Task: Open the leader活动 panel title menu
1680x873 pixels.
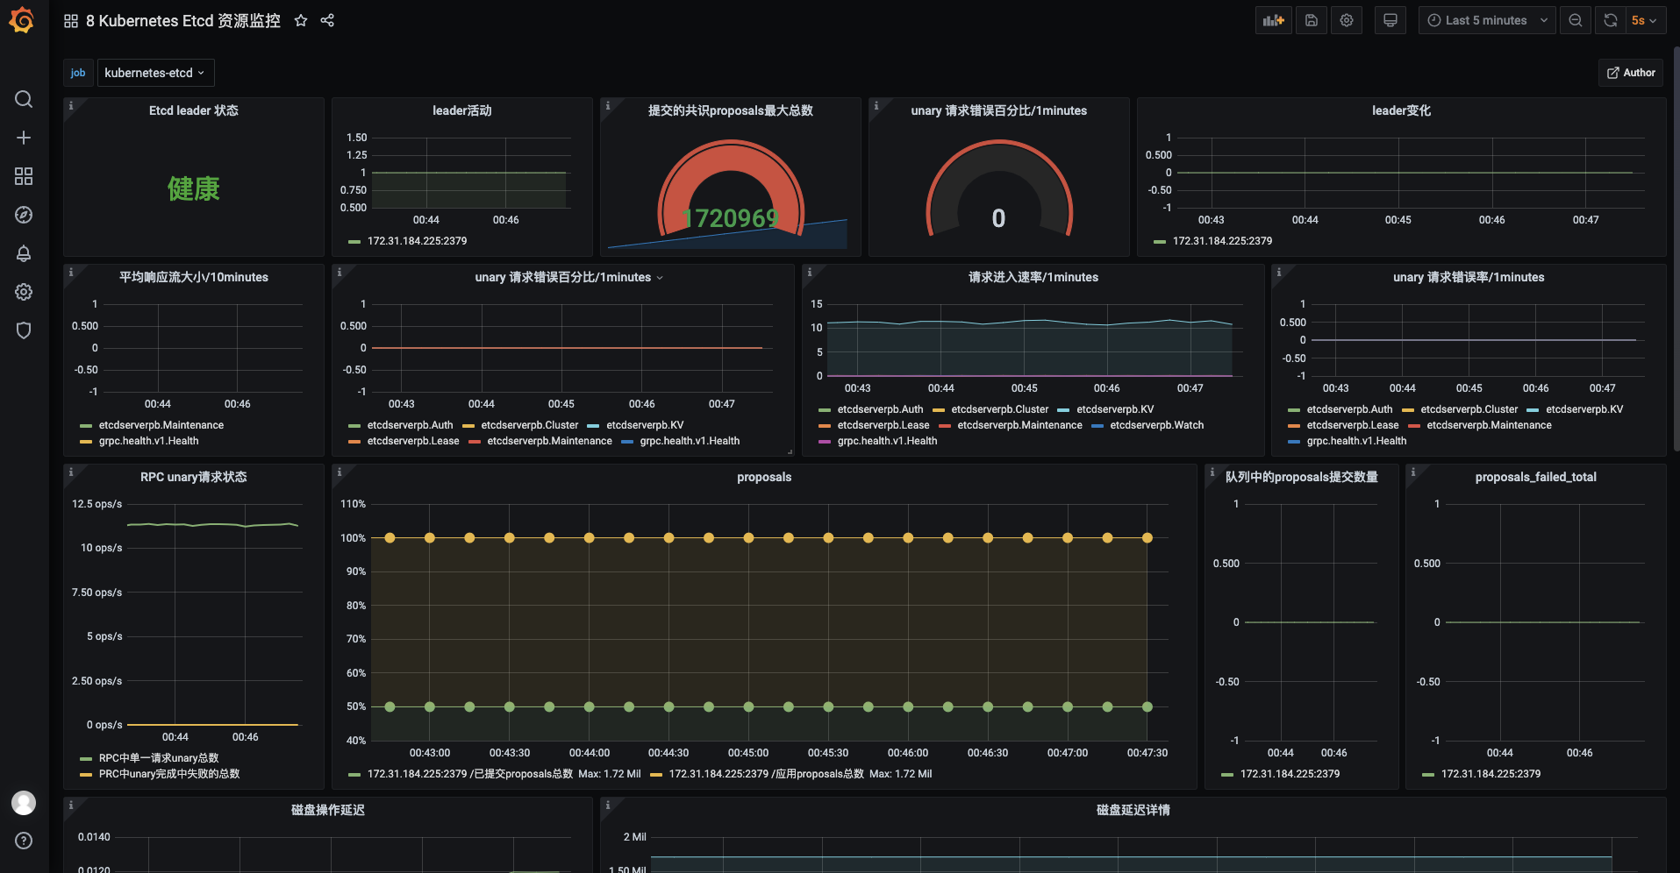Action: point(461,110)
